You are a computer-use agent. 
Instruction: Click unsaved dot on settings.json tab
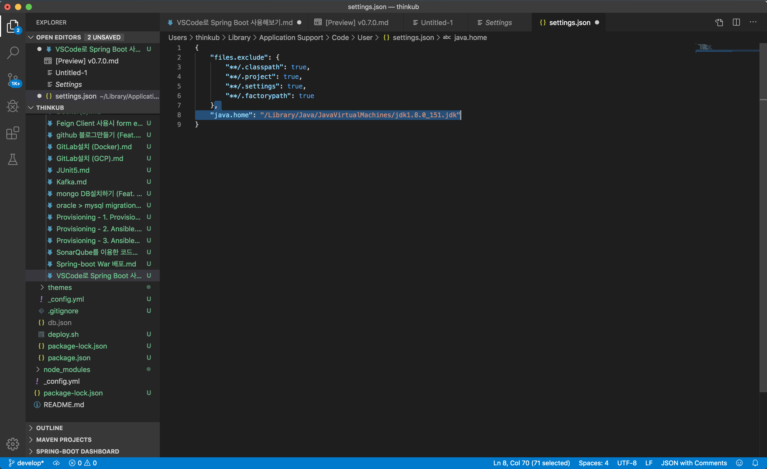coord(597,22)
